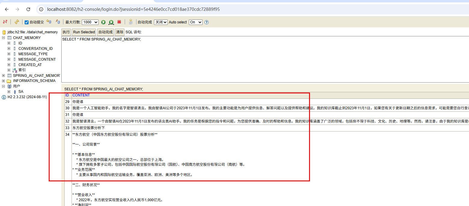Click the disconnect icon in the H2 toolbar
The height and width of the screenshot is (206, 469).
(5, 22)
